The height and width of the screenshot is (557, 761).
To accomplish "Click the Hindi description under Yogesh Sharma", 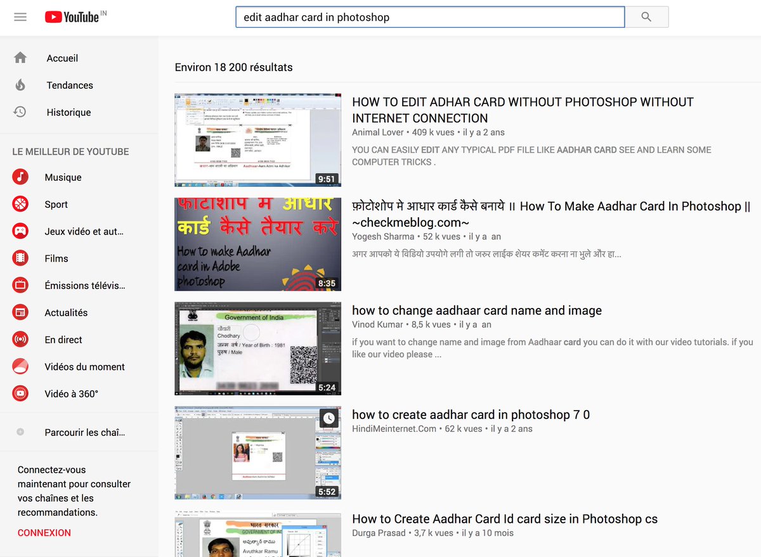I will [x=486, y=254].
